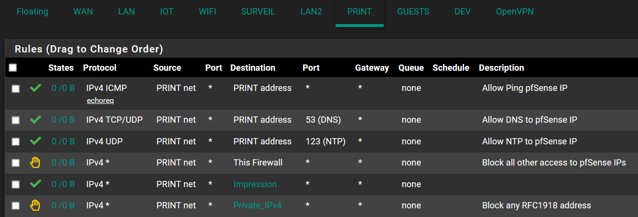Click the green checkmark on NTP rule
This screenshot has width=638, height=217.
pos(35,141)
